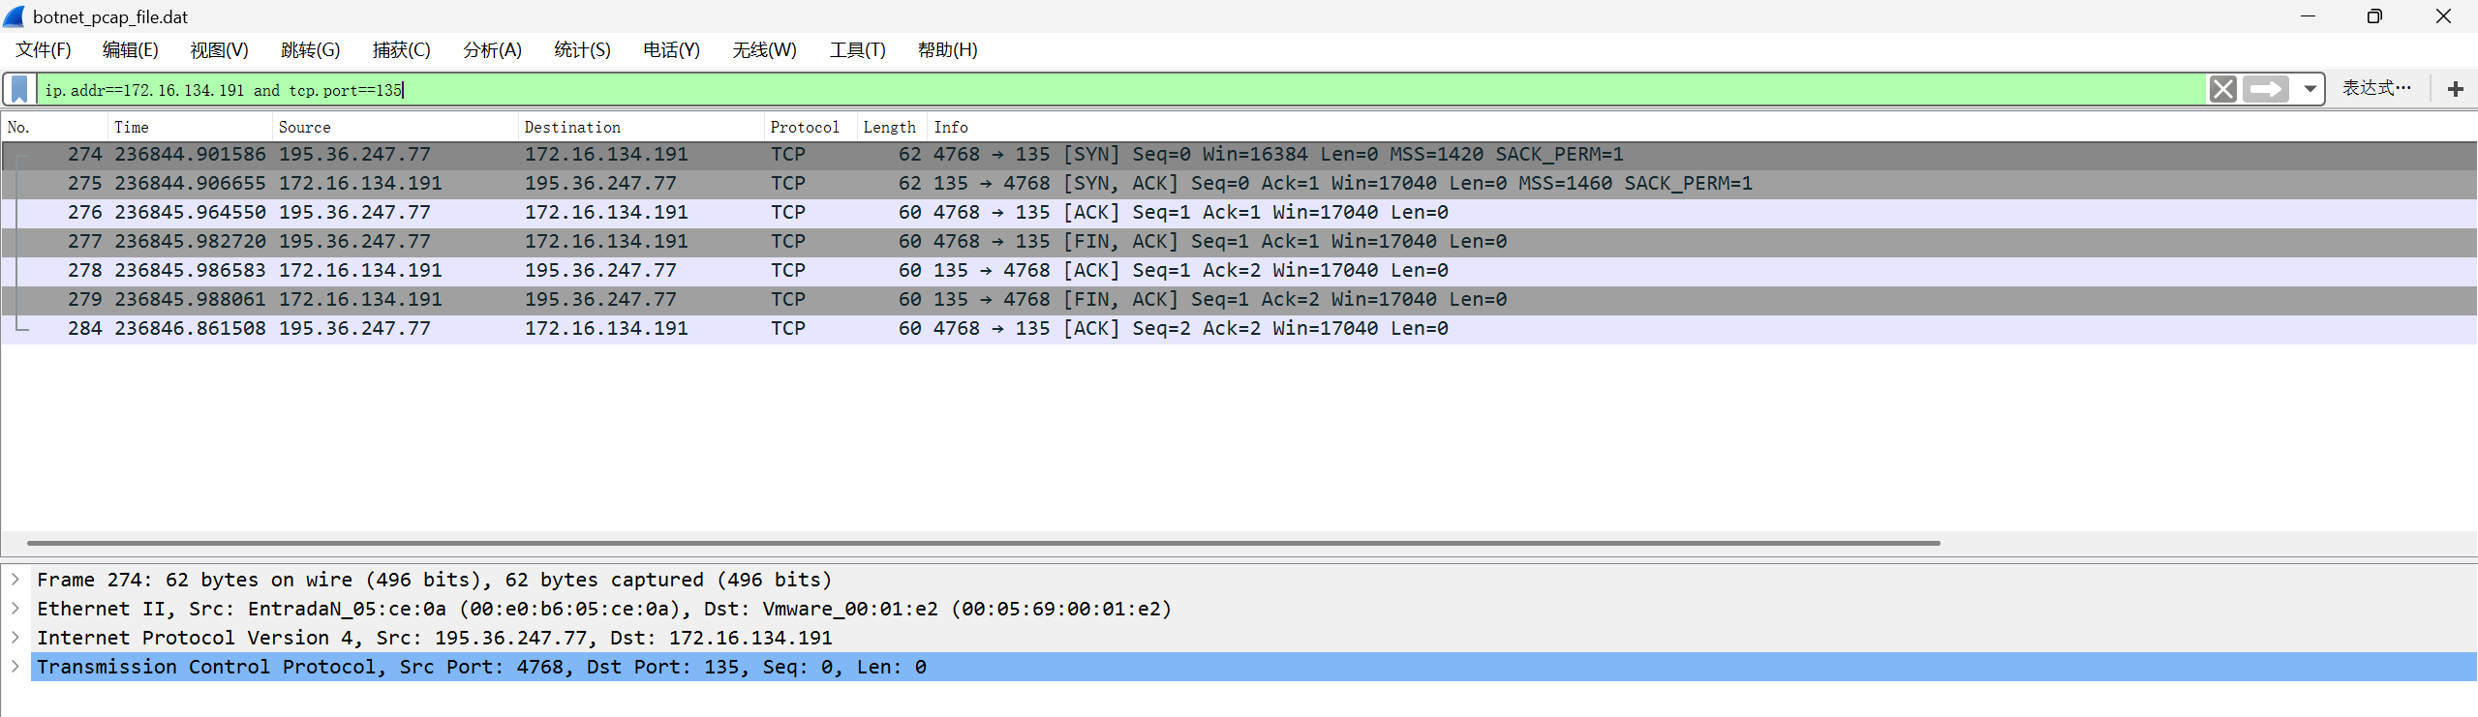
Task: Click time 236846.861508 cell
Action: 190,329
